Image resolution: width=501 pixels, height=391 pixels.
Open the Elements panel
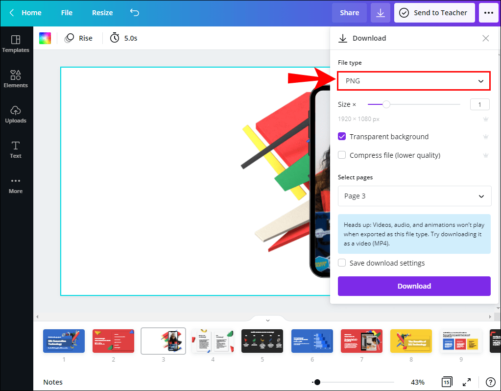click(x=16, y=78)
